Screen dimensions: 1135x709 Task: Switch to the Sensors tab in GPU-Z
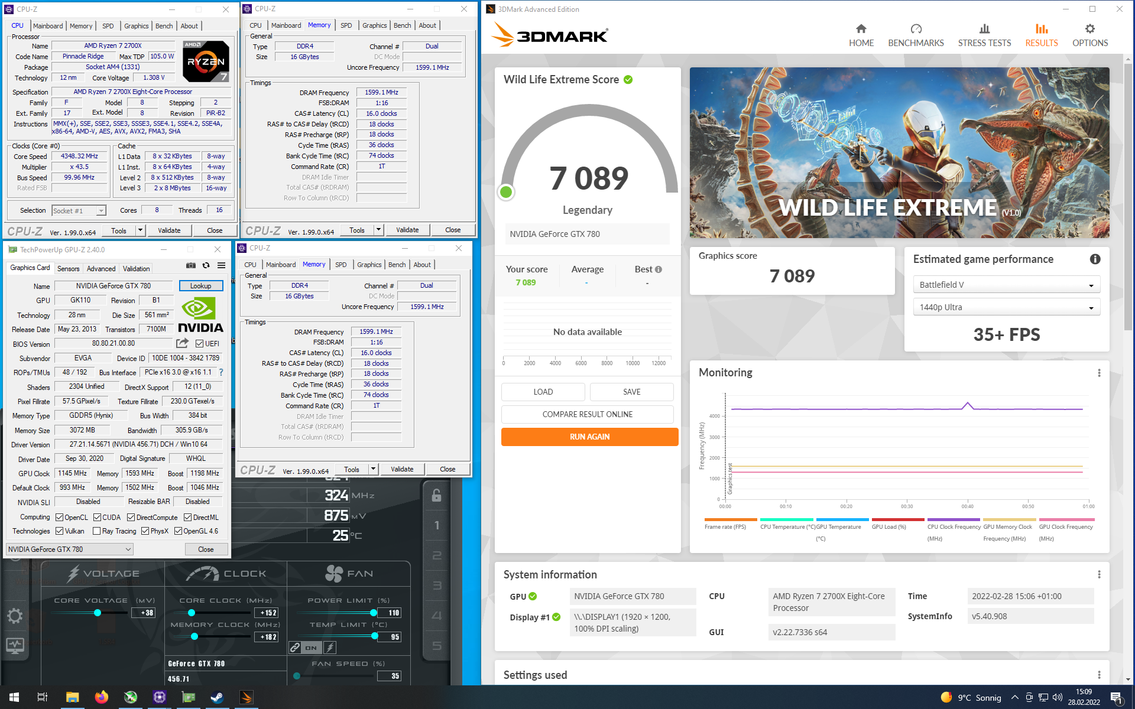point(68,268)
